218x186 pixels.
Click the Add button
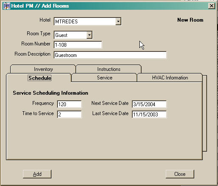37,174
